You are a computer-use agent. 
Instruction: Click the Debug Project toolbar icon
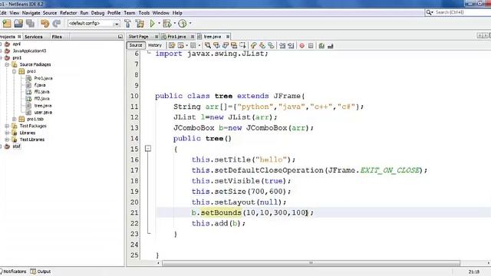click(x=167, y=24)
